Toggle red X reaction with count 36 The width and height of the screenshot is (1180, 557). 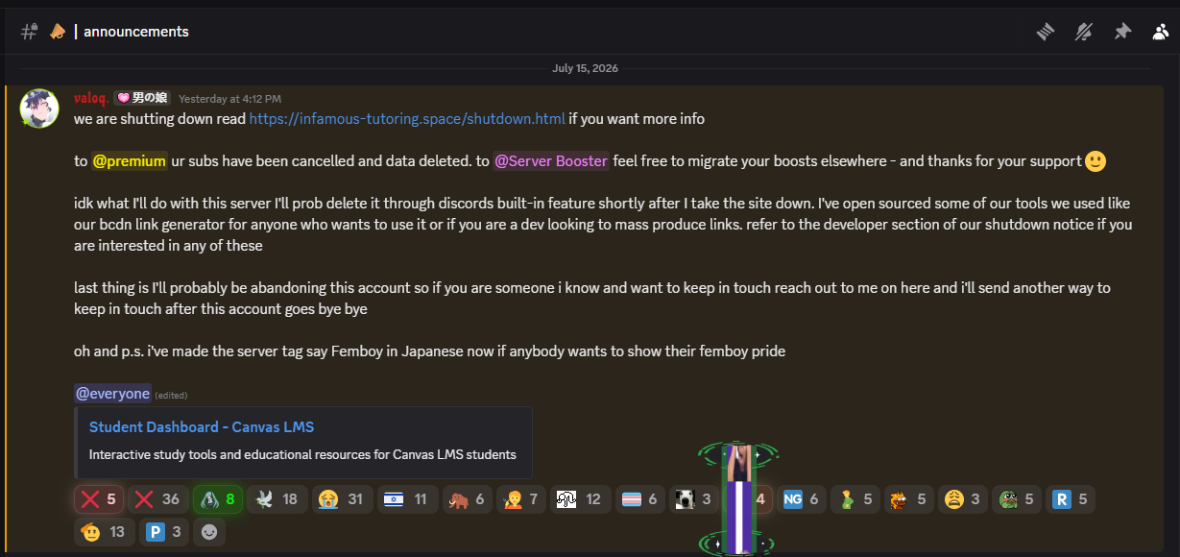(x=158, y=499)
